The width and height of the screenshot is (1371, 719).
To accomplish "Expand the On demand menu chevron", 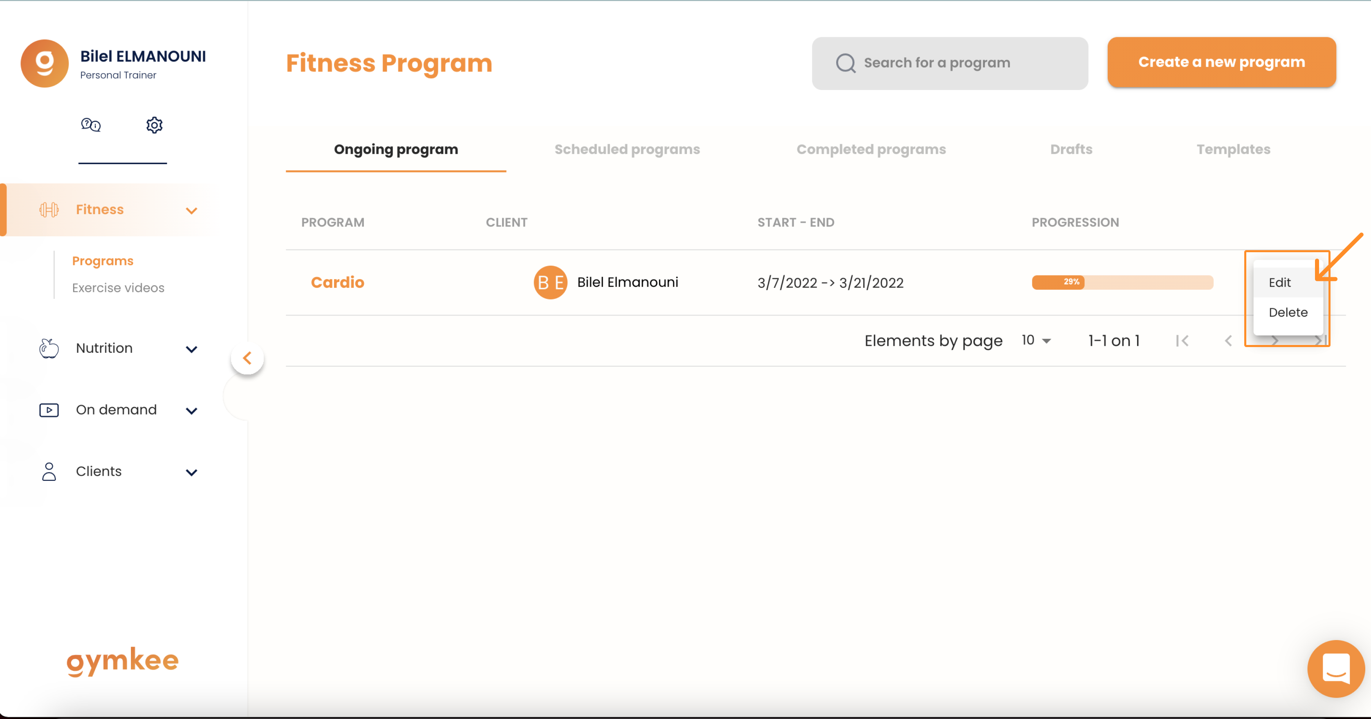I will pos(192,411).
